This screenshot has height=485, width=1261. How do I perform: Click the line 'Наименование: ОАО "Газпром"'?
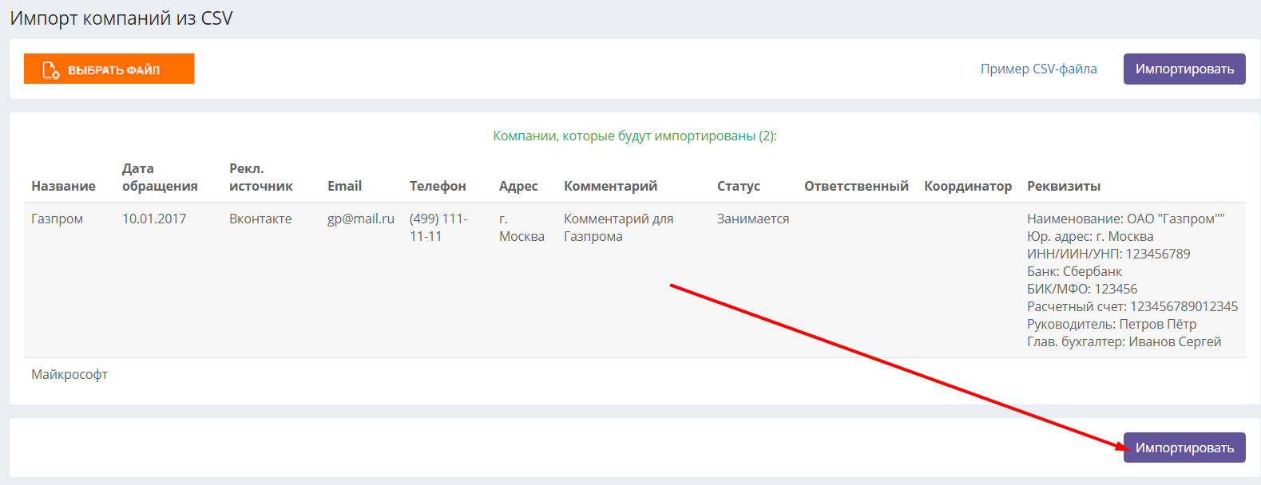point(1125,219)
